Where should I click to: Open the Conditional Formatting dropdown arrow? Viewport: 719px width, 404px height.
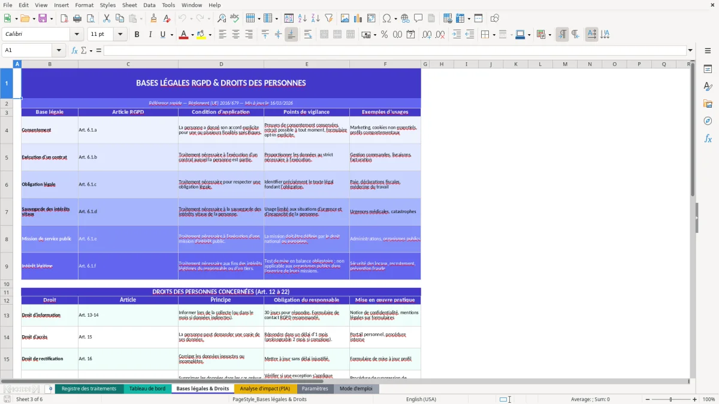click(x=549, y=35)
